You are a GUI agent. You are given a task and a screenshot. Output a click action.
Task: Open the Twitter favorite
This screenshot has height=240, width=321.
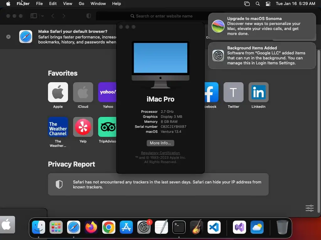click(233, 92)
